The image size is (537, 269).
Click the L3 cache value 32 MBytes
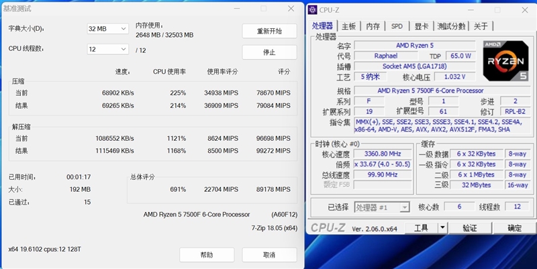(476, 185)
